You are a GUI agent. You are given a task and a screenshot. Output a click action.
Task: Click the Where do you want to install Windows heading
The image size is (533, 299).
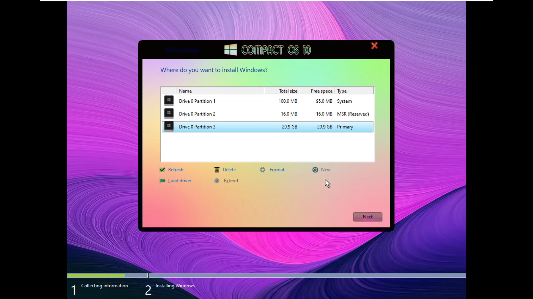click(x=214, y=70)
